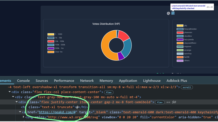
Task: Toggle the quochuy legend entry
Action: [x=184, y=54]
